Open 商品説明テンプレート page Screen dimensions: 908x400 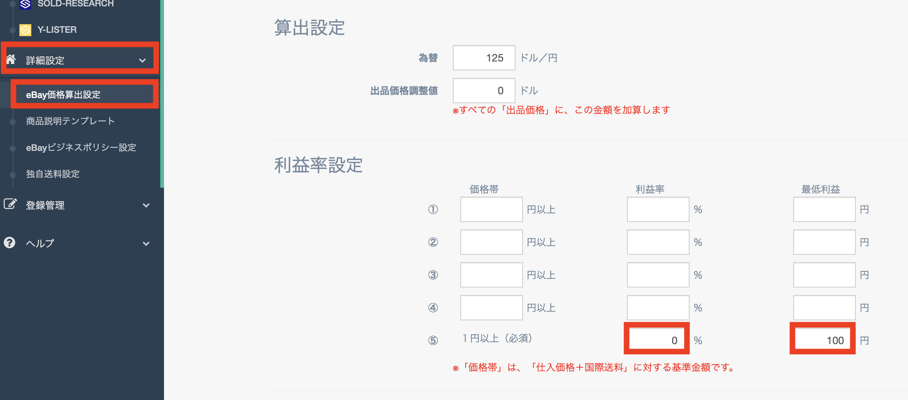tap(70, 121)
